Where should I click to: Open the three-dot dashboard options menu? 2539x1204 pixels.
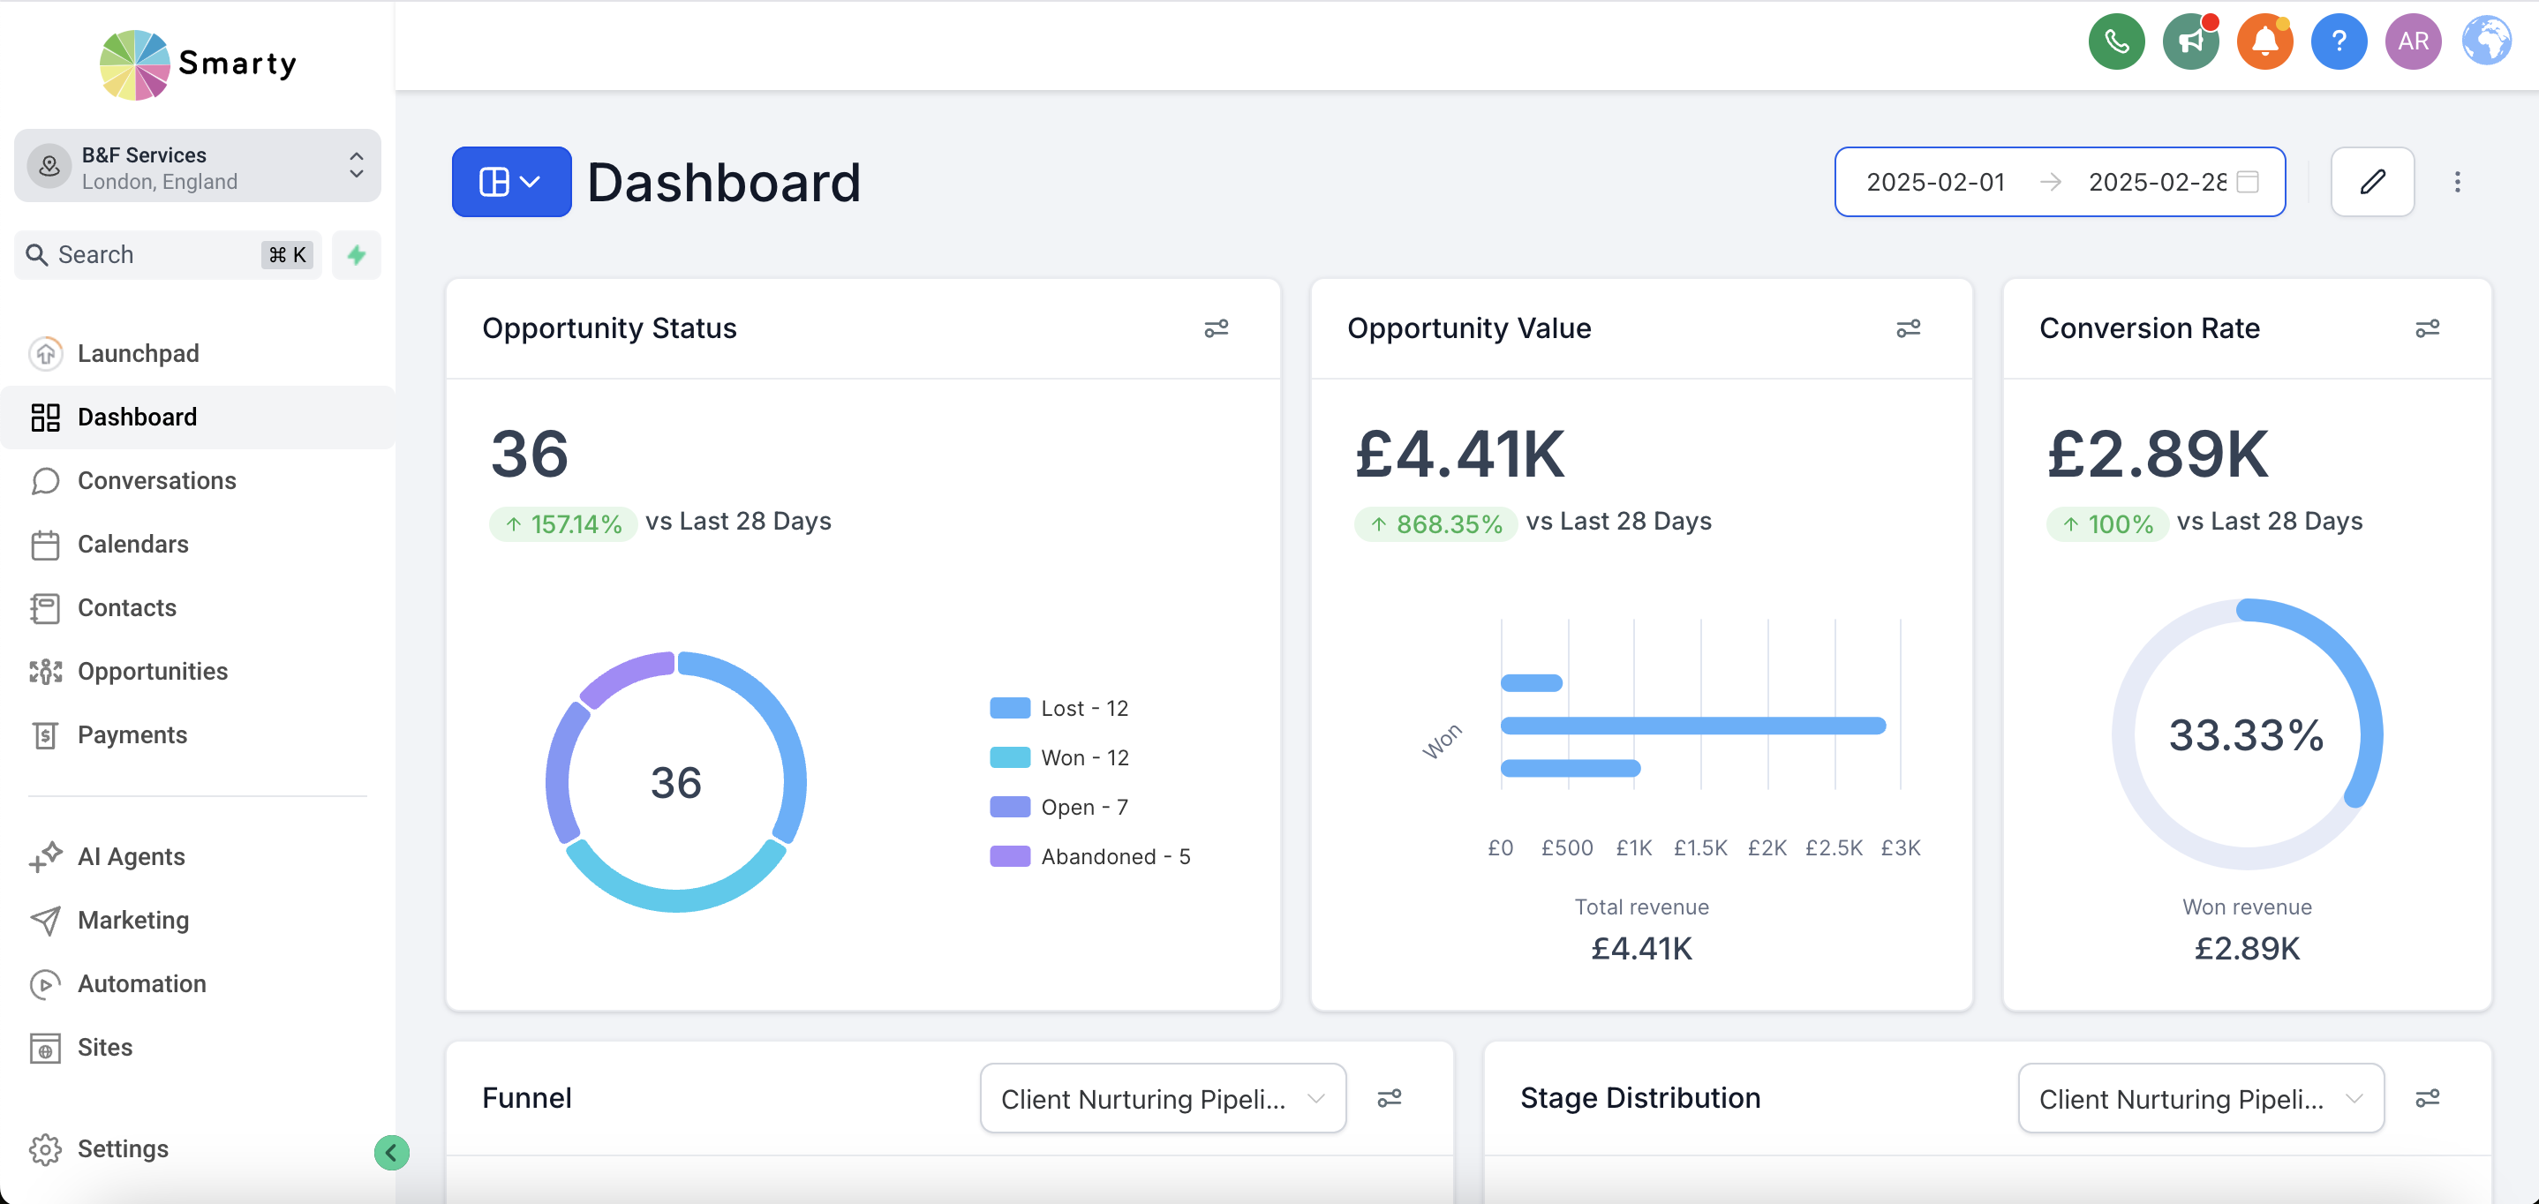(x=2456, y=181)
